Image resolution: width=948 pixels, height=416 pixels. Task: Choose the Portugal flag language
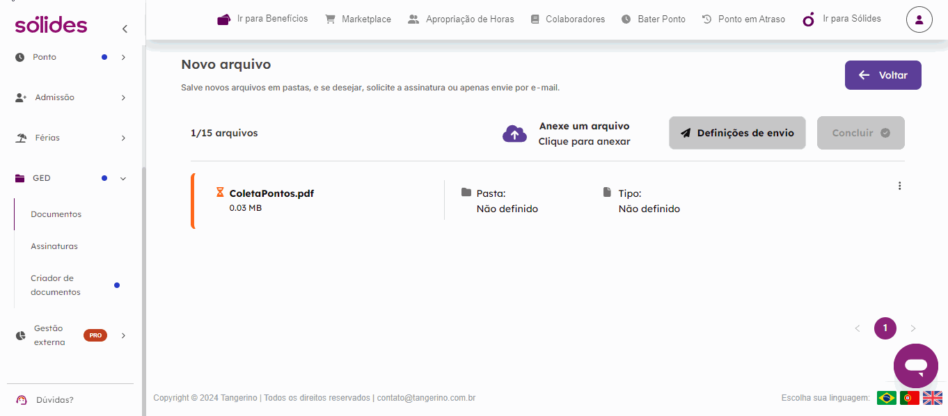909,398
